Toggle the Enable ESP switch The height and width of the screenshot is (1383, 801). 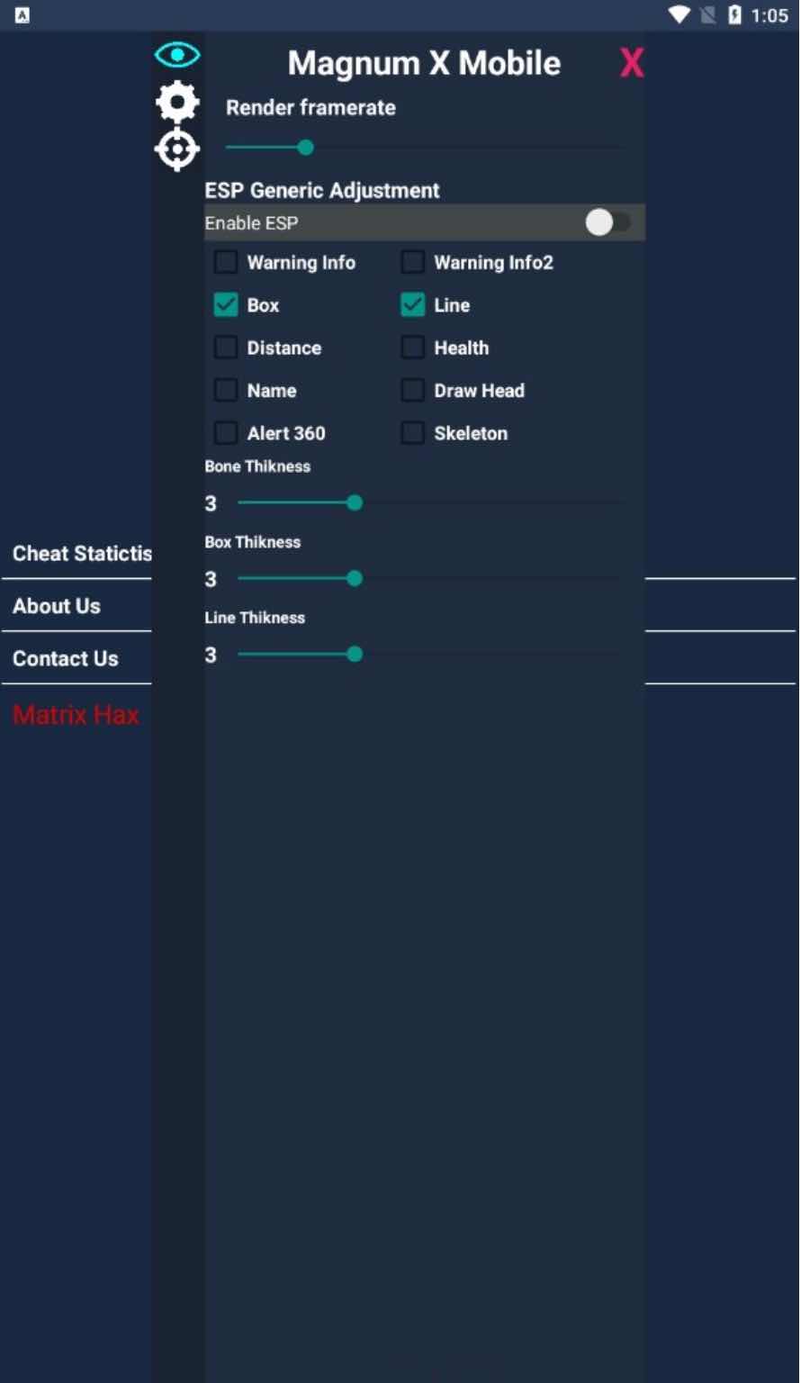(x=608, y=222)
